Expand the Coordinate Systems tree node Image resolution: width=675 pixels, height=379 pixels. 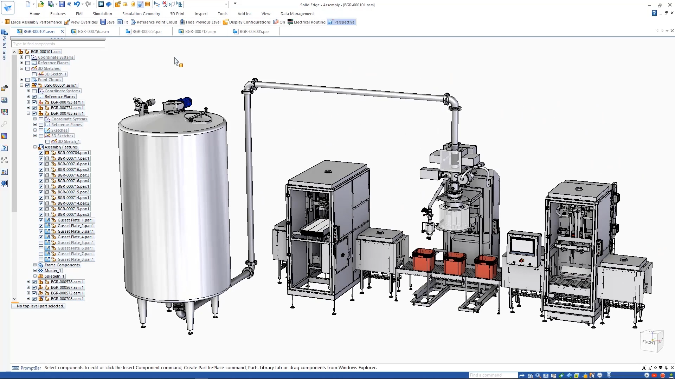pos(22,57)
